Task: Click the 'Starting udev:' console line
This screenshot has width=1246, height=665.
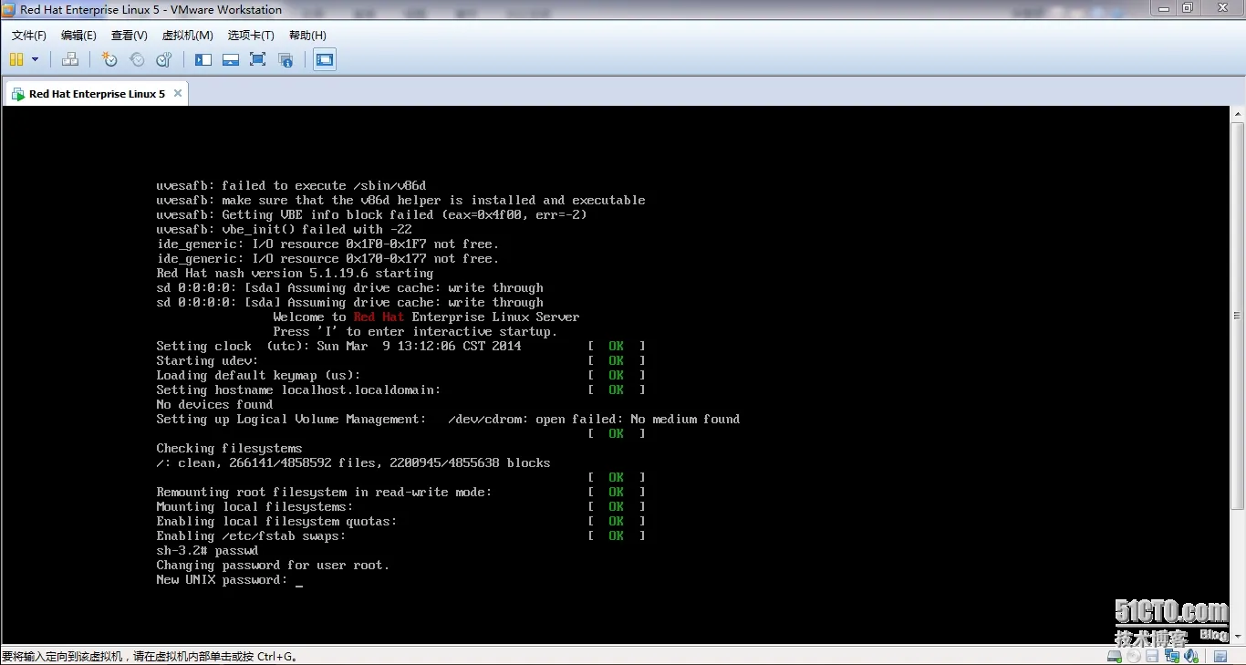Action: coord(207,361)
